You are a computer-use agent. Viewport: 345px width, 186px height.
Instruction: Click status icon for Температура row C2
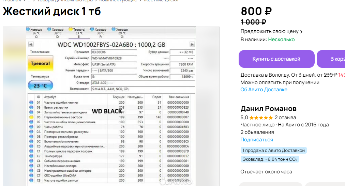pos(31,156)
